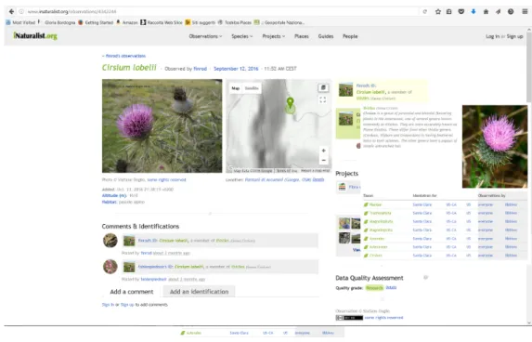
Task: Open the Getting Started bookmark
Action: tap(96, 22)
